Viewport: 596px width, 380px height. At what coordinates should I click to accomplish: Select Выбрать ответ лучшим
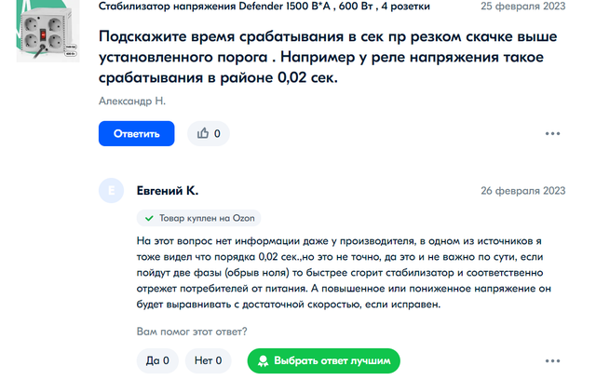323,360
